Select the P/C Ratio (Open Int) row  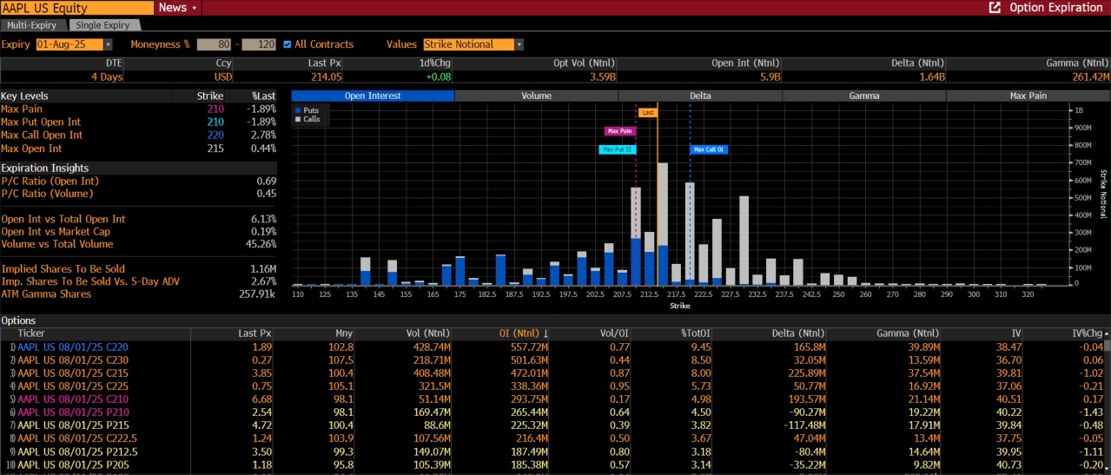coord(139,181)
